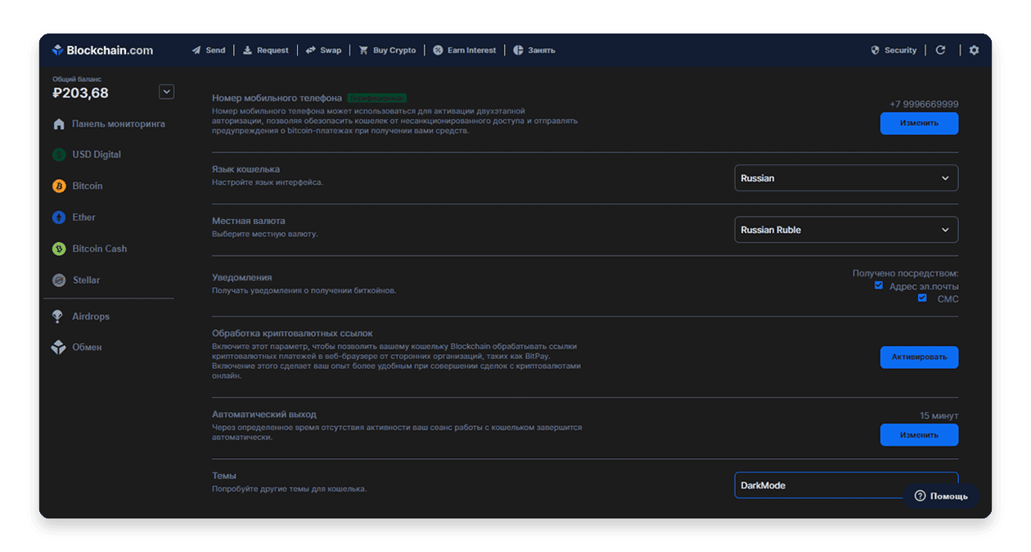Open Панель мониторинга via its home icon
Viewport: 1031px width, 552px height.
point(59,124)
